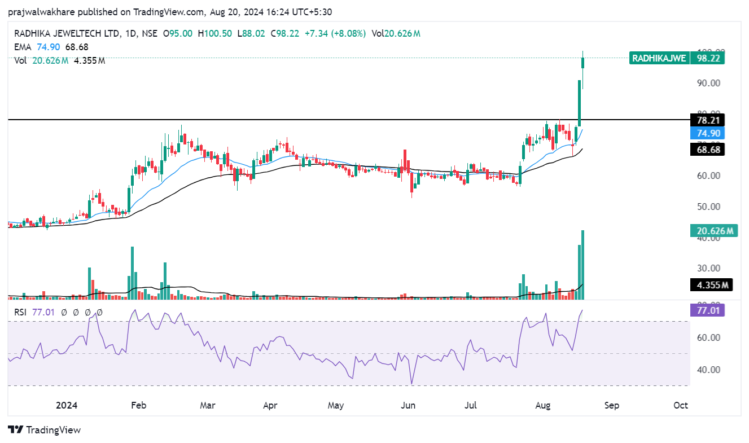Viewport: 749px width, 443px height.
Task: Click the 98.22 last price axis label
Action: click(707, 58)
